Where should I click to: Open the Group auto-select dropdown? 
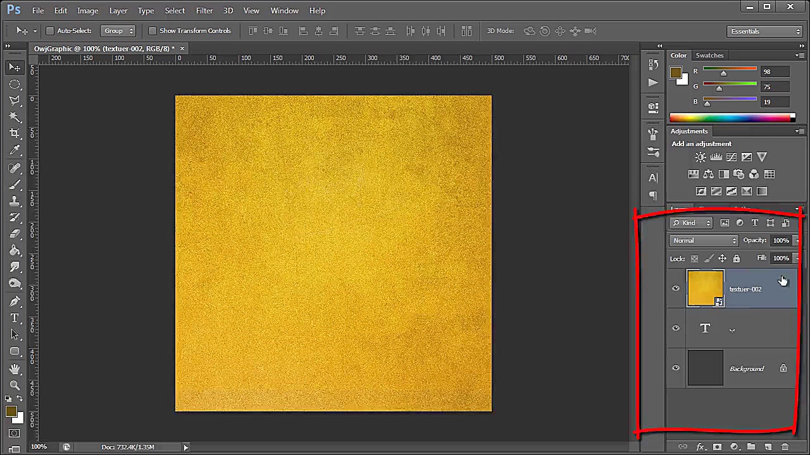click(x=118, y=31)
